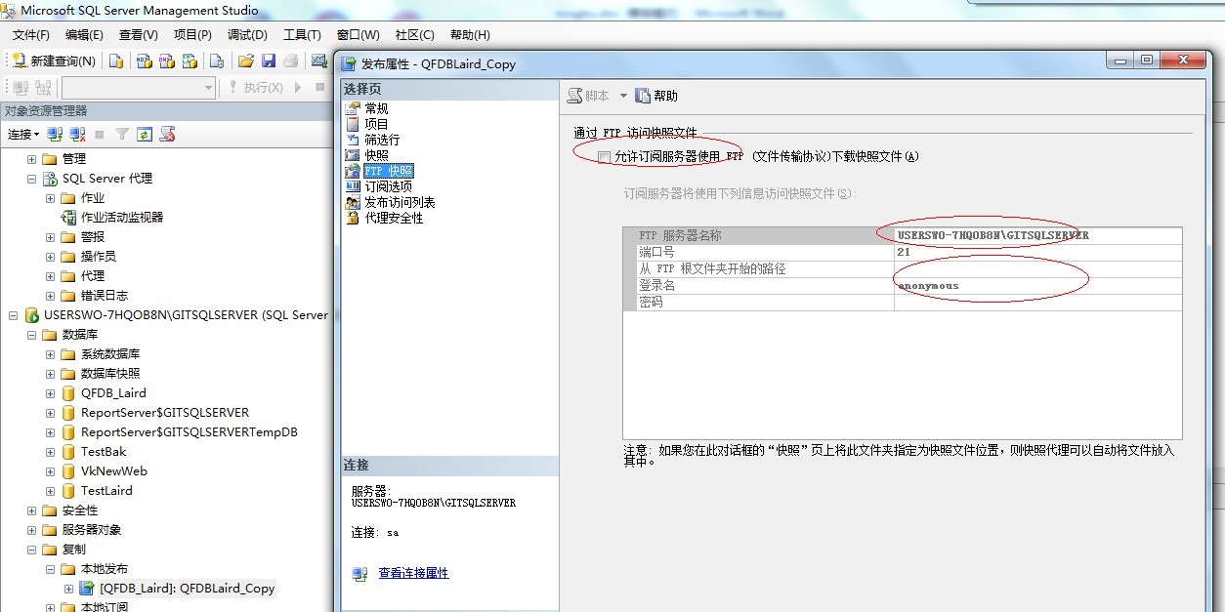The image size is (1225, 612).
Task: Click the Object Explorer stop square icon
Action: pyautogui.click(x=100, y=135)
